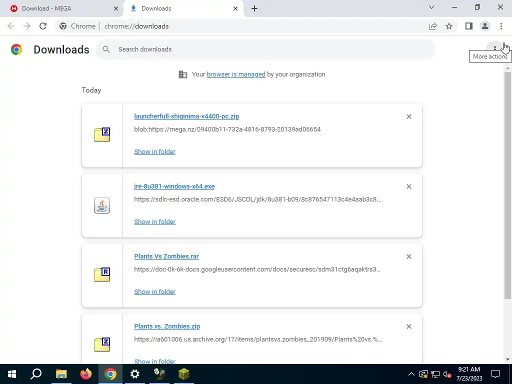Image resolution: width=512 pixels, height=384 pixels.
Task: Click the scrollbar down arrow
Action: click(x=507, y=359)
